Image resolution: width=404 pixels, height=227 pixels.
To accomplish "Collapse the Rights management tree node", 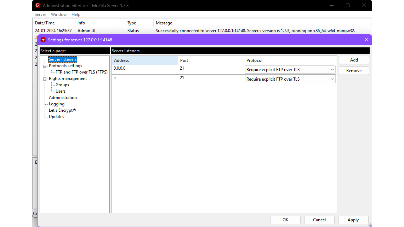I will tap(45, 79).
